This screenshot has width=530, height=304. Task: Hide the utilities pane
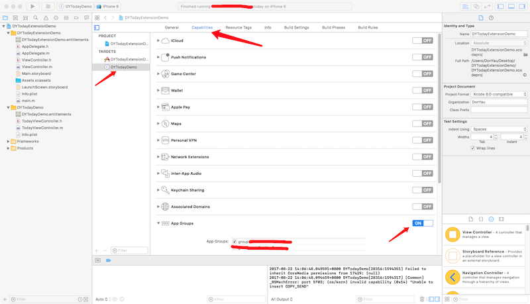point(522,7)
